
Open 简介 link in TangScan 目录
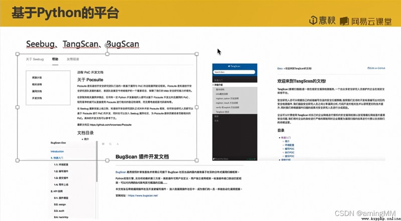(287, 141)
